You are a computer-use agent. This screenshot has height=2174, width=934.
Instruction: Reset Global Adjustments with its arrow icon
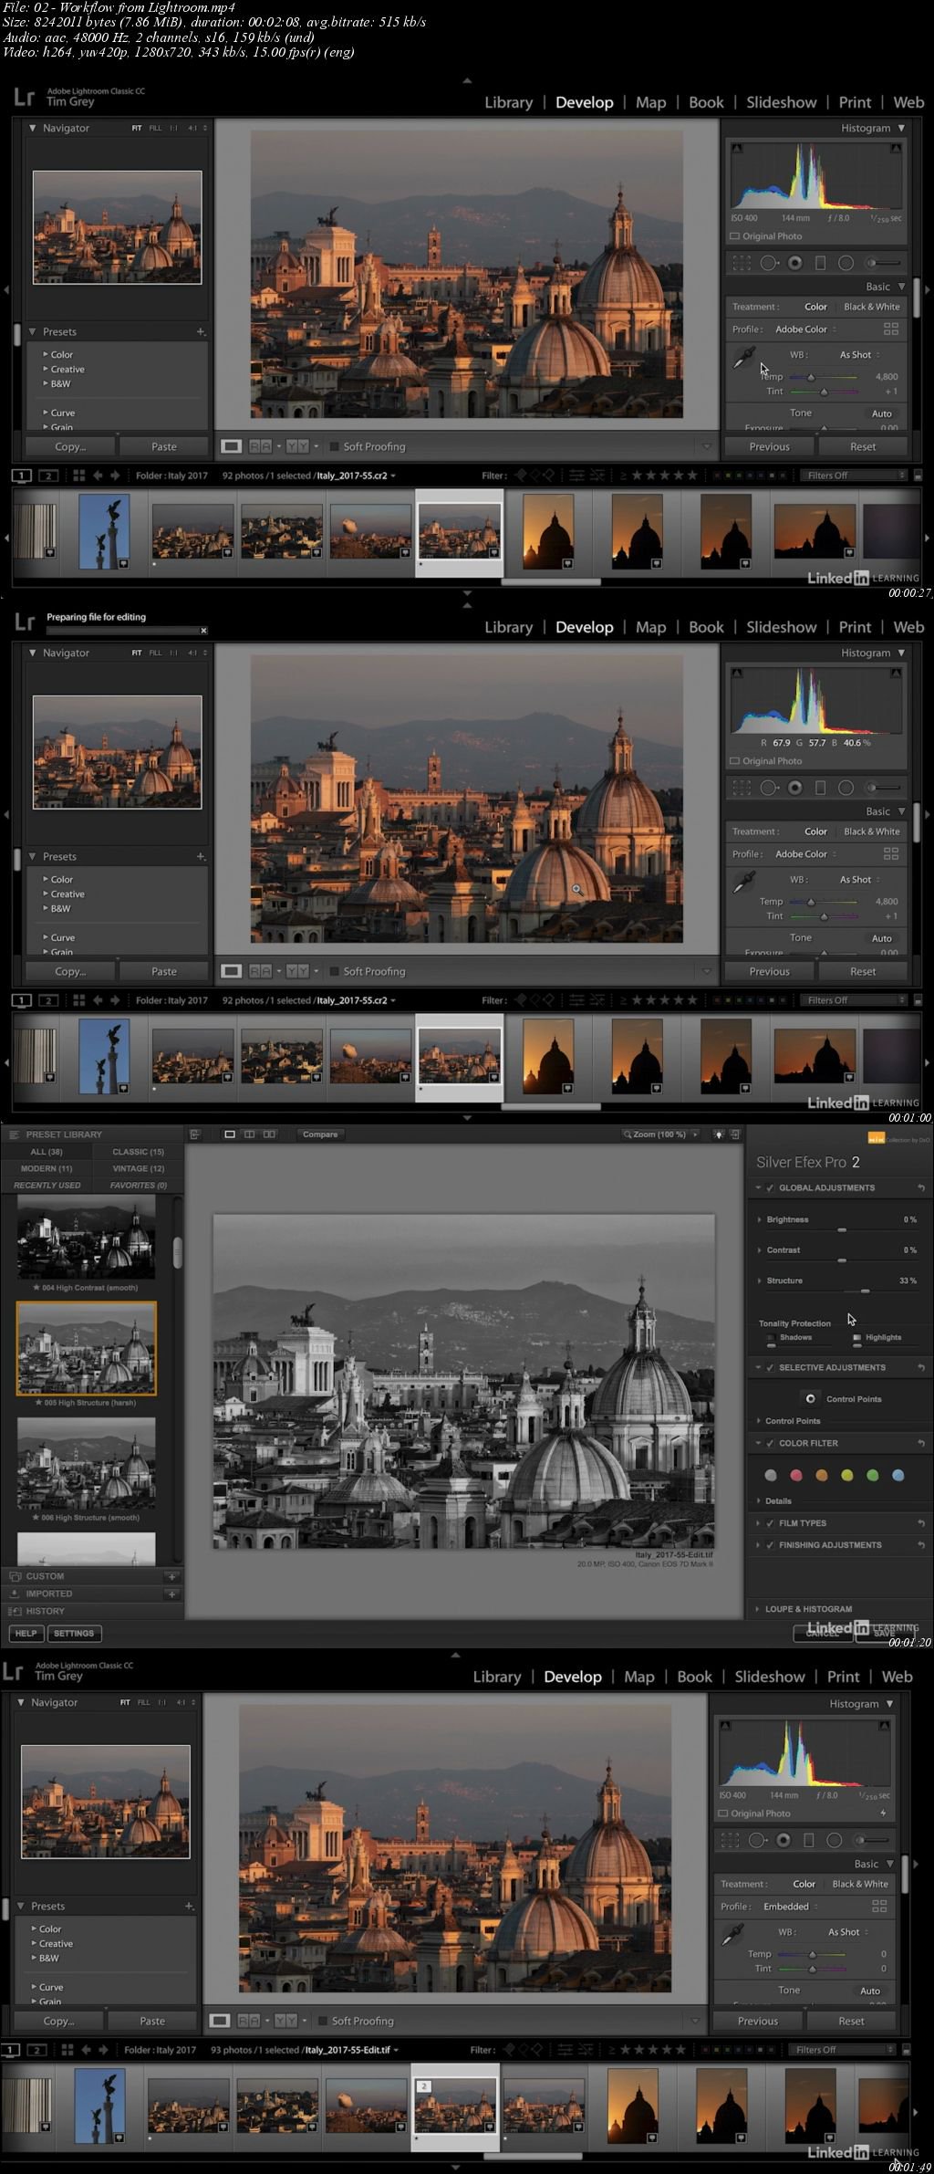tap(921, 1187)
